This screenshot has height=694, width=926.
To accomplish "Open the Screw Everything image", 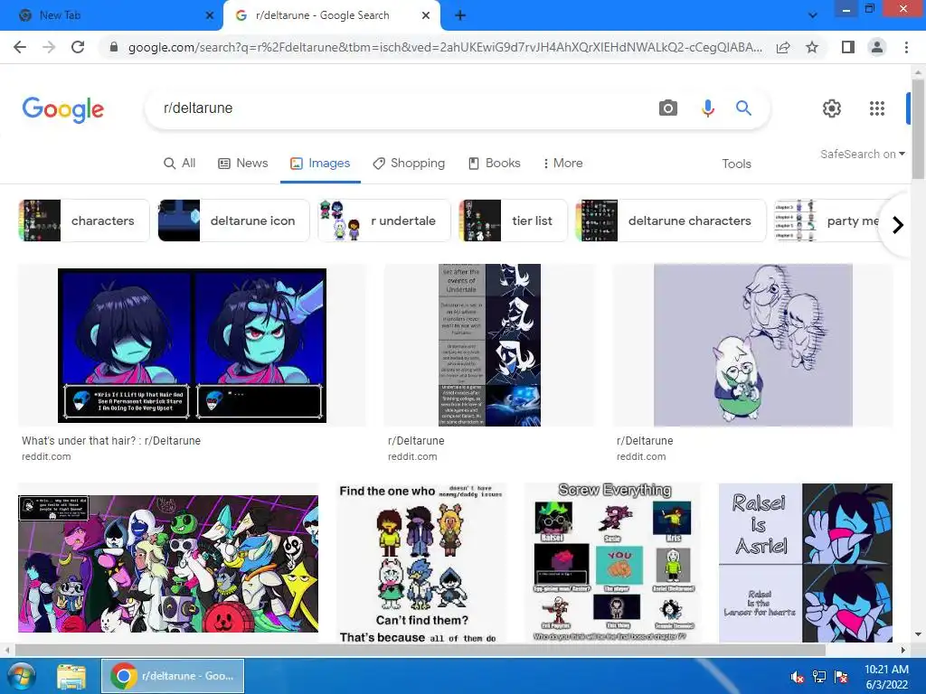I will 613,564.
